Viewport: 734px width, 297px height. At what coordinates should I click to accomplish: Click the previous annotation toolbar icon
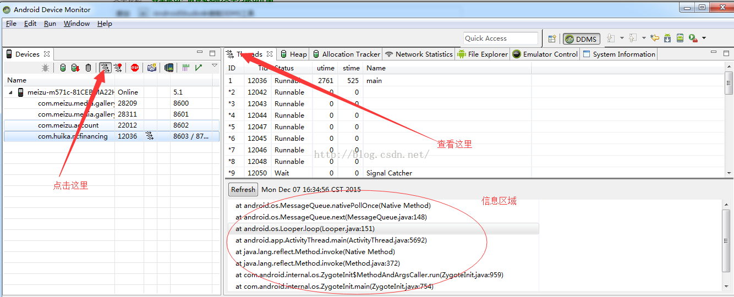633,38
